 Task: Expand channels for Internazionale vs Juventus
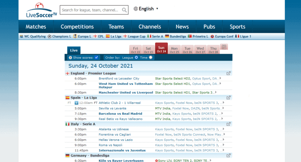tap(223, 150)
